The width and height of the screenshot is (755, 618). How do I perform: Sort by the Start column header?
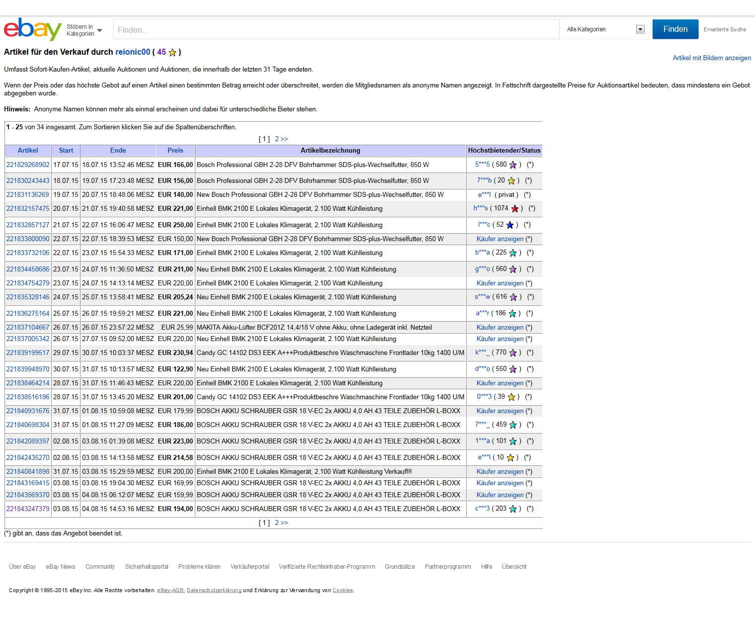click(66, 150)
